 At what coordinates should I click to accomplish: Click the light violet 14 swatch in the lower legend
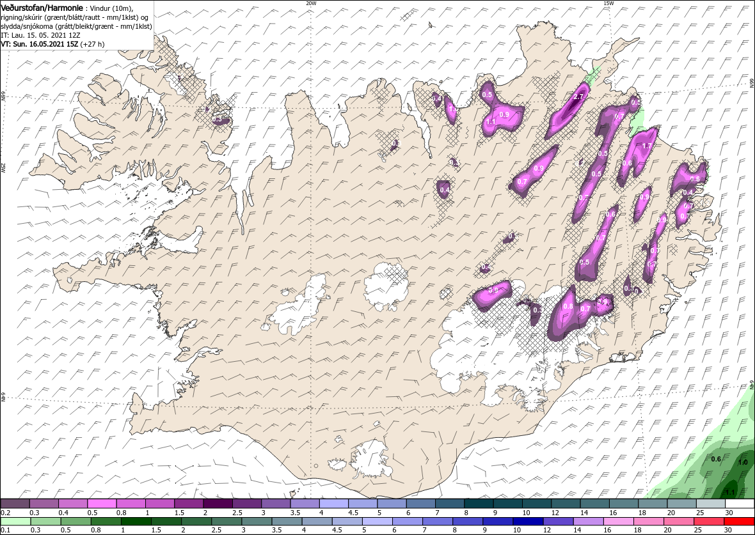tap(588, 522)
